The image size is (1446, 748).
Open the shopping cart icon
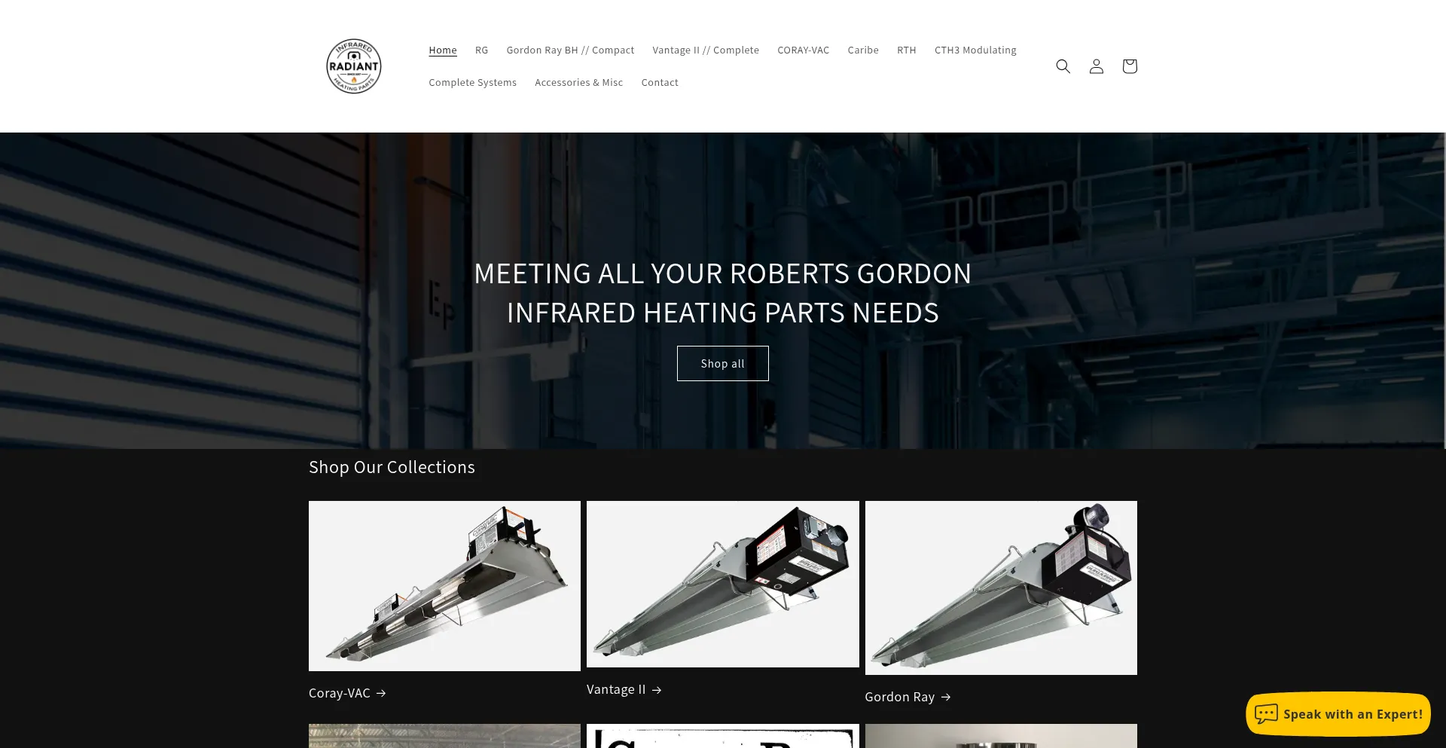(1129, 66)
